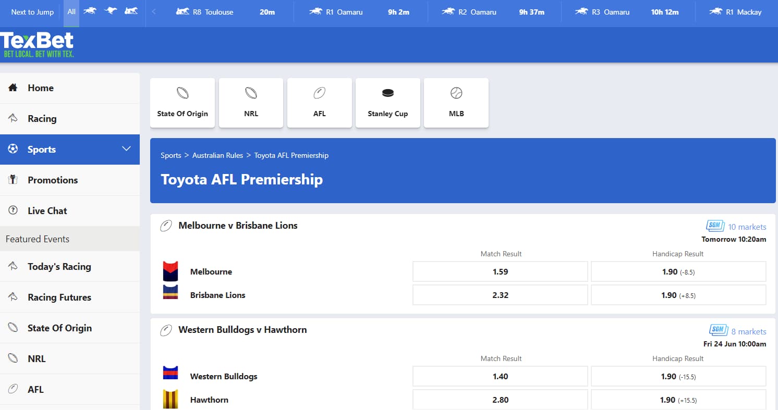Click the Stanley Cup puck icon

click(388, 93)
